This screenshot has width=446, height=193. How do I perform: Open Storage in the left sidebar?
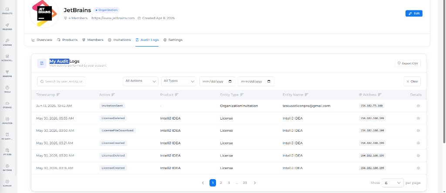point(7,105)
